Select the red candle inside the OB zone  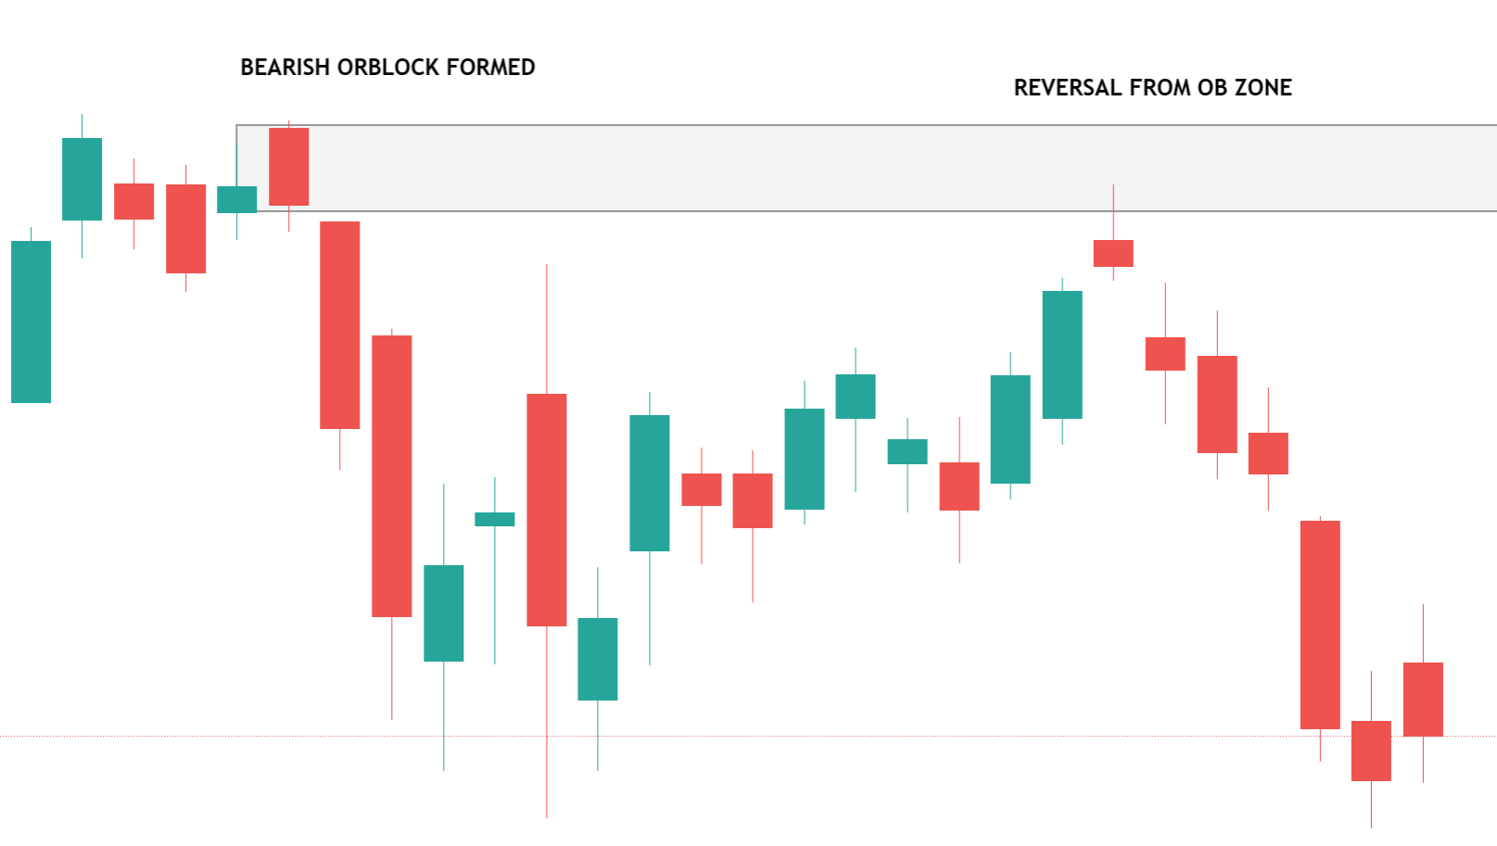pos(288,167)
